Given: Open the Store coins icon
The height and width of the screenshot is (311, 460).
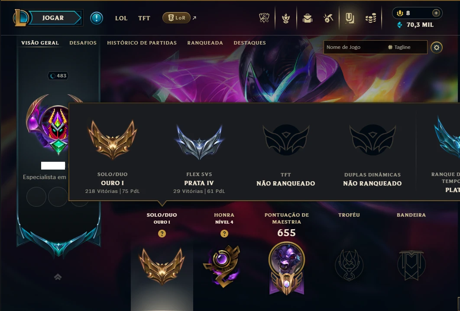Looking at the screenshot, I should [371, 18].
